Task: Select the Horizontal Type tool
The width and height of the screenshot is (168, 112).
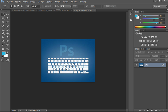Action: [x=8, y=41]
